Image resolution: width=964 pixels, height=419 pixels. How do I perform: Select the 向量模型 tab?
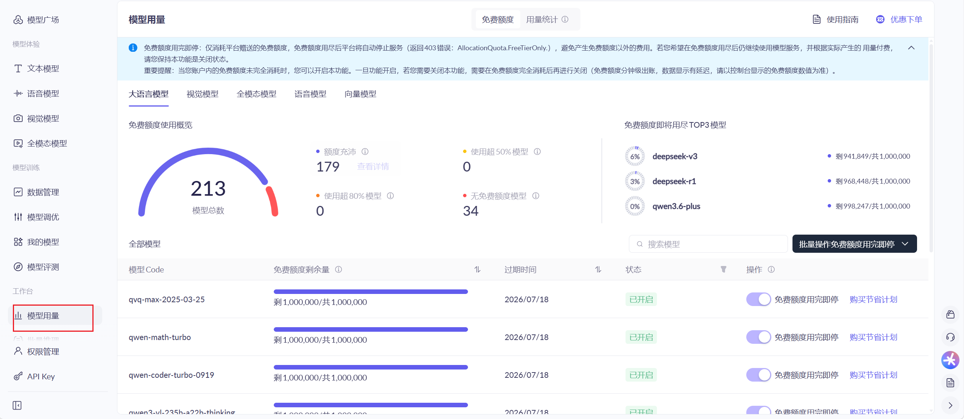tap(360, 94)
